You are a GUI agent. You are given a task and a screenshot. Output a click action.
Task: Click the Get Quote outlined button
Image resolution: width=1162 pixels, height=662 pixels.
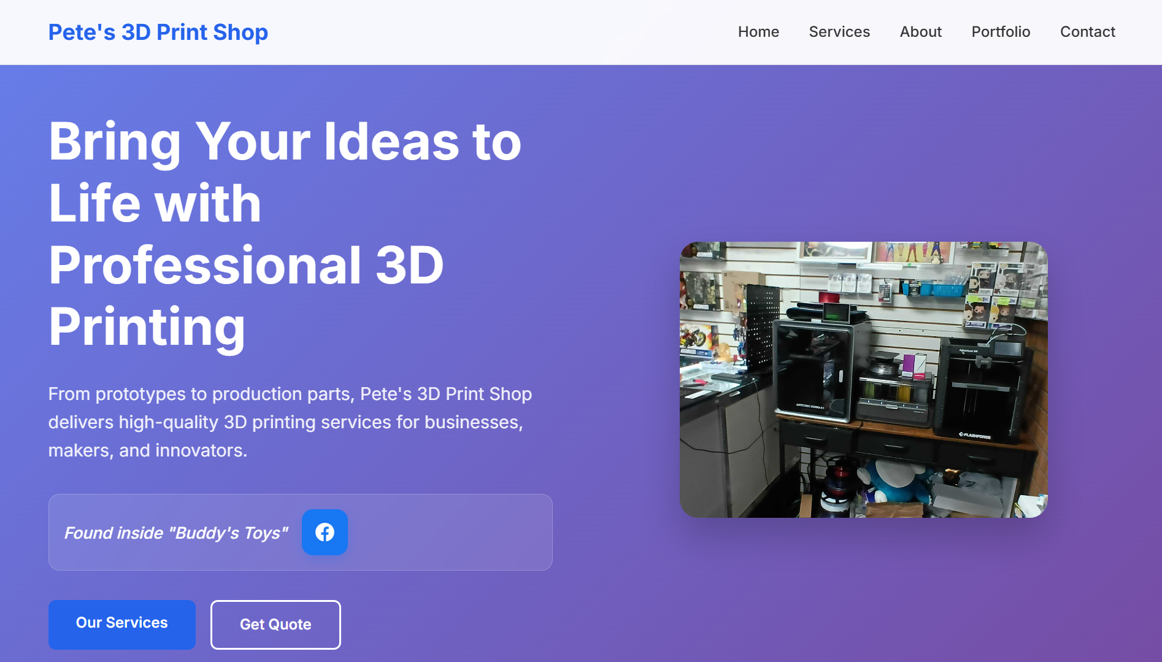(x=275, y=624)
